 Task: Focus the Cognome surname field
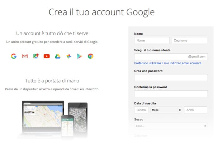tap(189, 41)
